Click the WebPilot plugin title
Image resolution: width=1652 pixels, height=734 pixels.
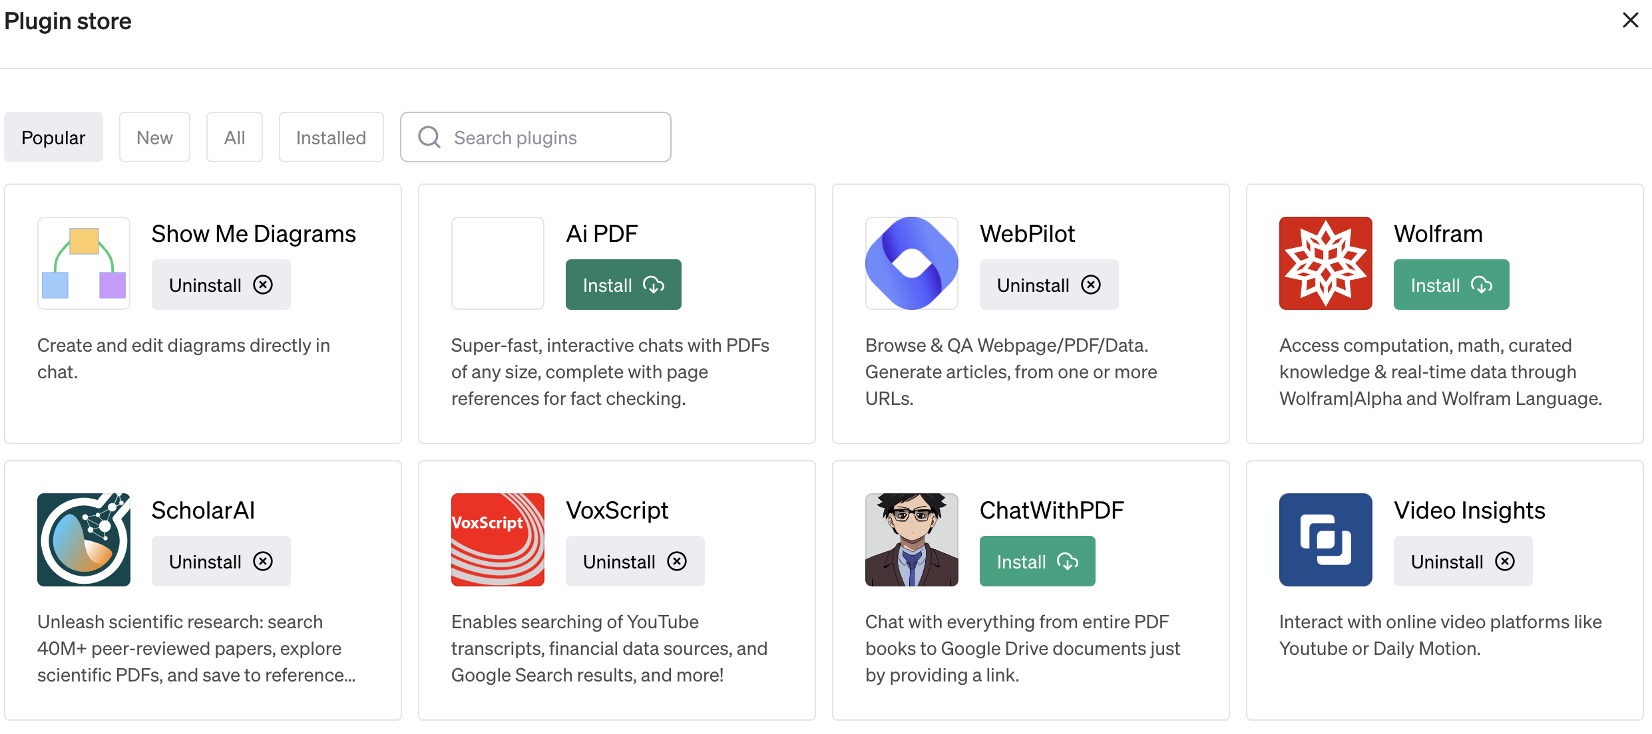[x=1027, y=234]
